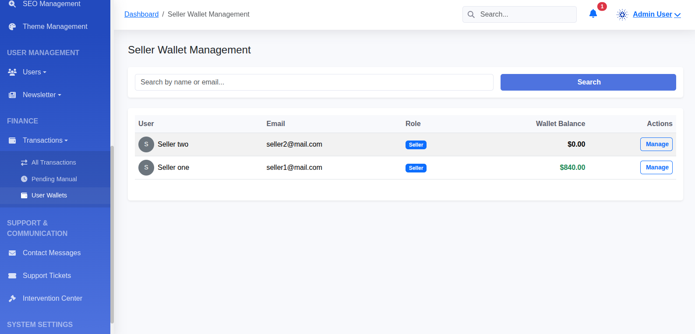Image resolution: width=695 pixels, height=334 pixels.
Task: Click the Transactions wallet icon
Action: pyautogui.click(x=12, y=141)
